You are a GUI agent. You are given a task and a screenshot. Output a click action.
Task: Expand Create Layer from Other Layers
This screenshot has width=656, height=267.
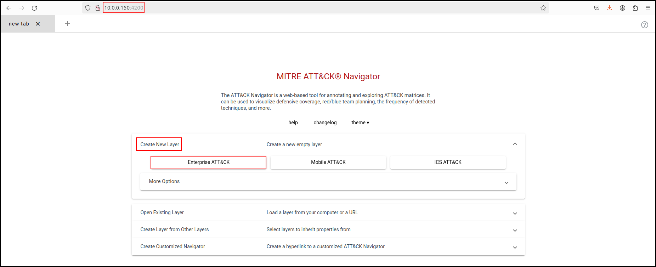(x=328, y=230)
